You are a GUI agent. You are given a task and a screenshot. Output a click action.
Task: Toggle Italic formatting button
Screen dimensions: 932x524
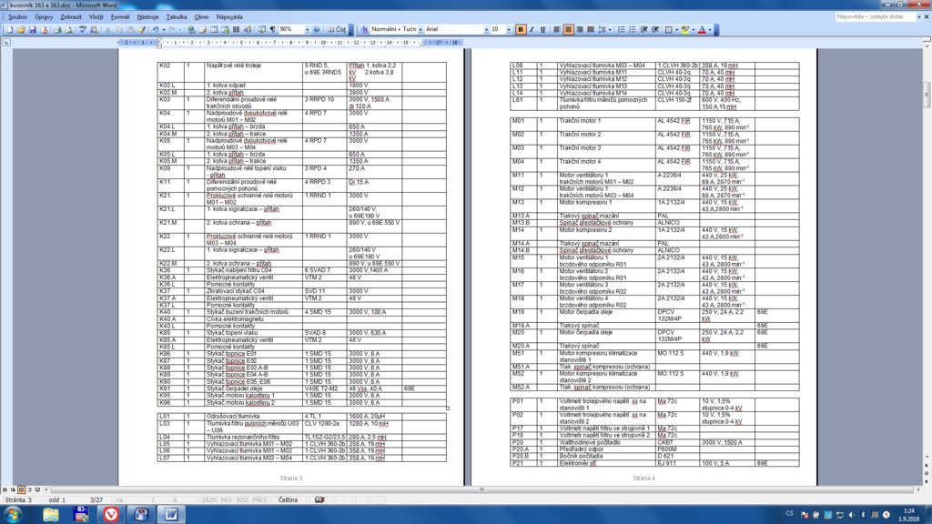point(532,29)
